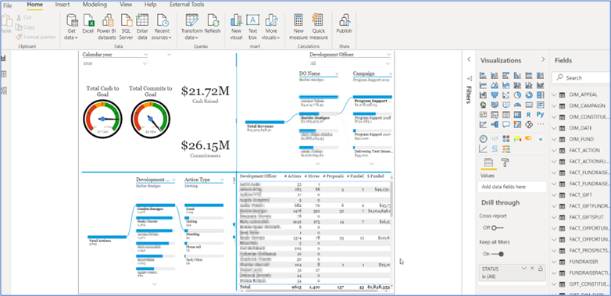The height and width of the screenshot is (296, 611).
Task: Insert a New visual
Action: coord(236,20)
